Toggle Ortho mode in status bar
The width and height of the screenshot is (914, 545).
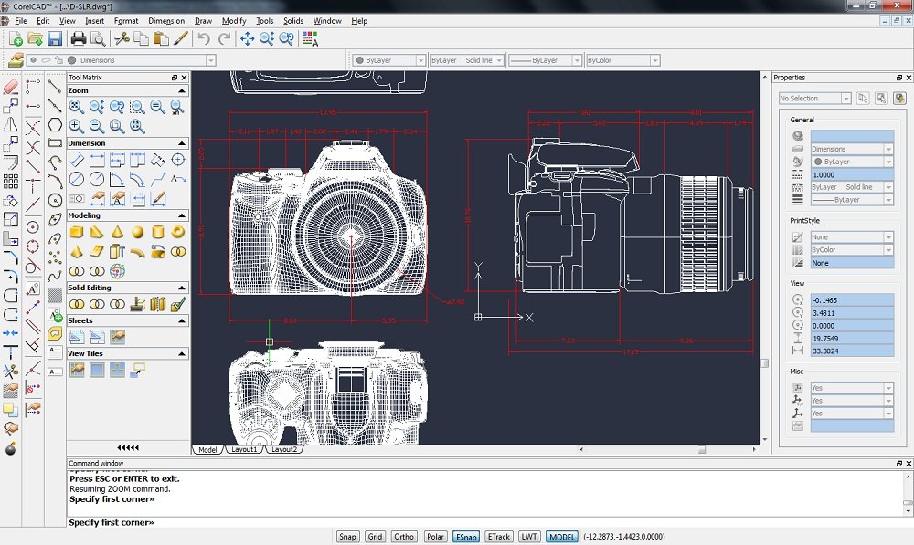[x=404, y=537]
